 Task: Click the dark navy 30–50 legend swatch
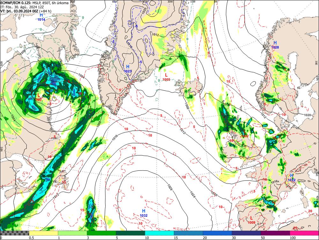[x=246, y=233]
